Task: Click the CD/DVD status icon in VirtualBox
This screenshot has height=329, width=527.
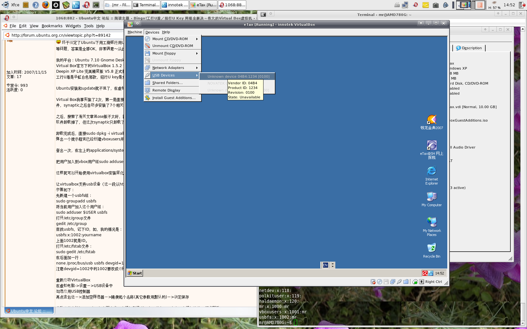Action: pos(380,282)
